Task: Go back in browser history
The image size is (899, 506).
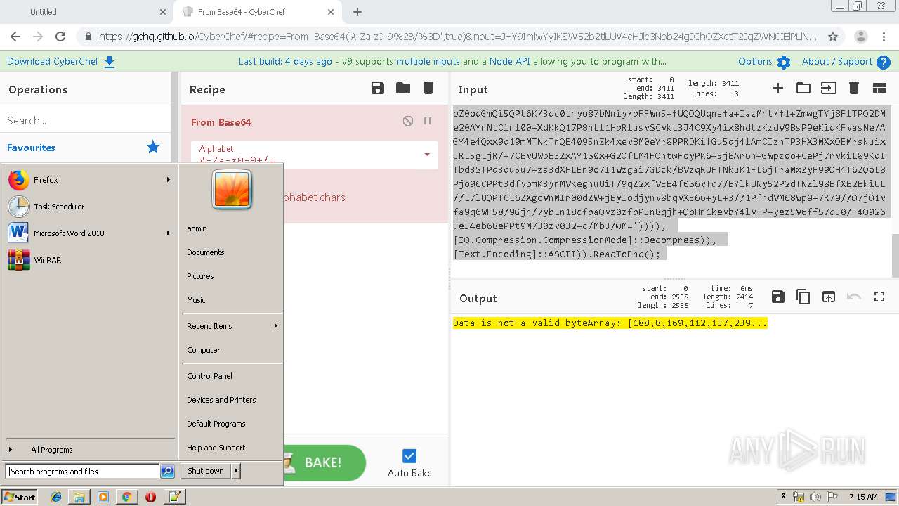Action: click(x=15, y=37)
